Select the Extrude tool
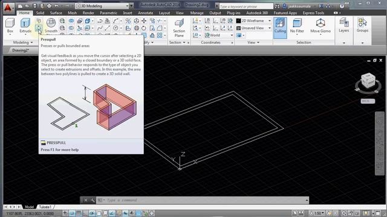 click(x=25, y=25)
